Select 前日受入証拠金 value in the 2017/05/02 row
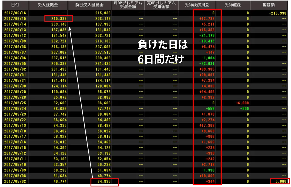Screen dimensions: 291x187 104,182
